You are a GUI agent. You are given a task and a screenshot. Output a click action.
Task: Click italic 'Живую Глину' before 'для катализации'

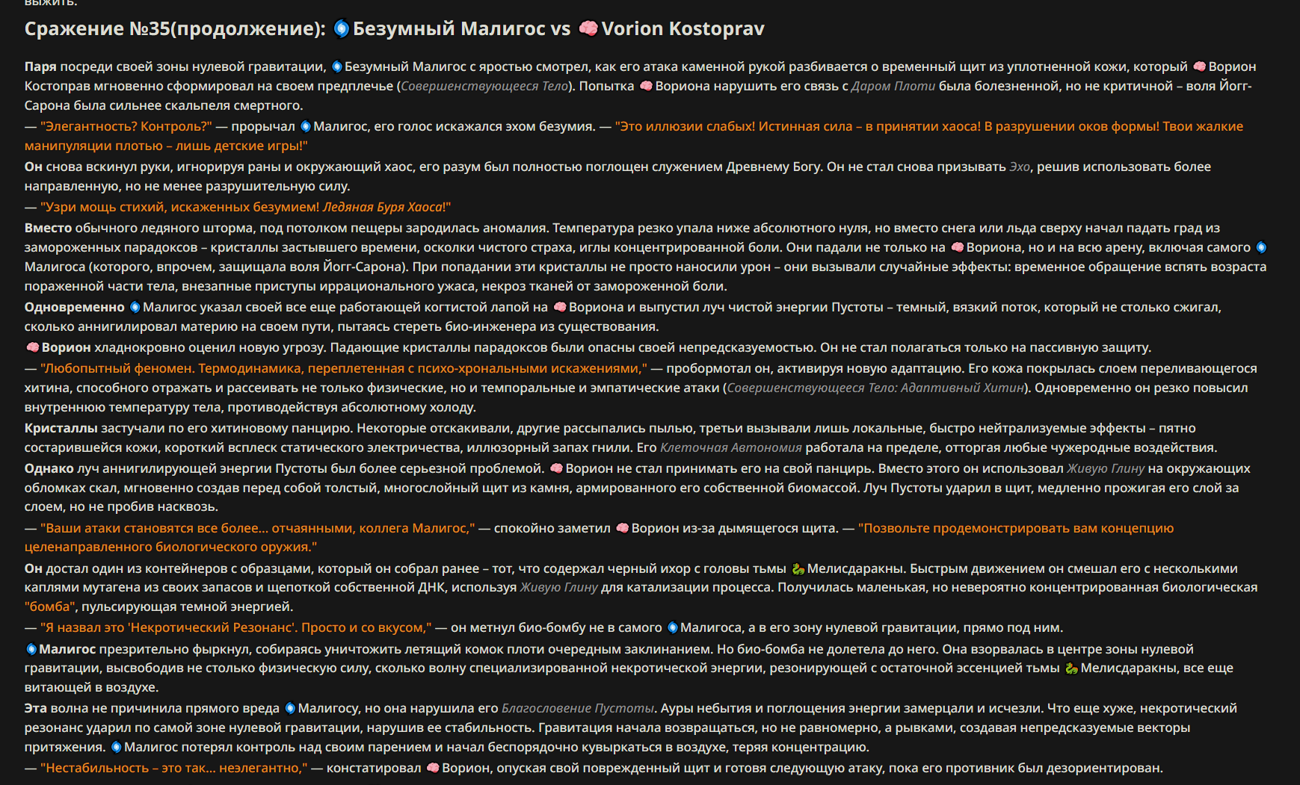click(x=559, y=587)
